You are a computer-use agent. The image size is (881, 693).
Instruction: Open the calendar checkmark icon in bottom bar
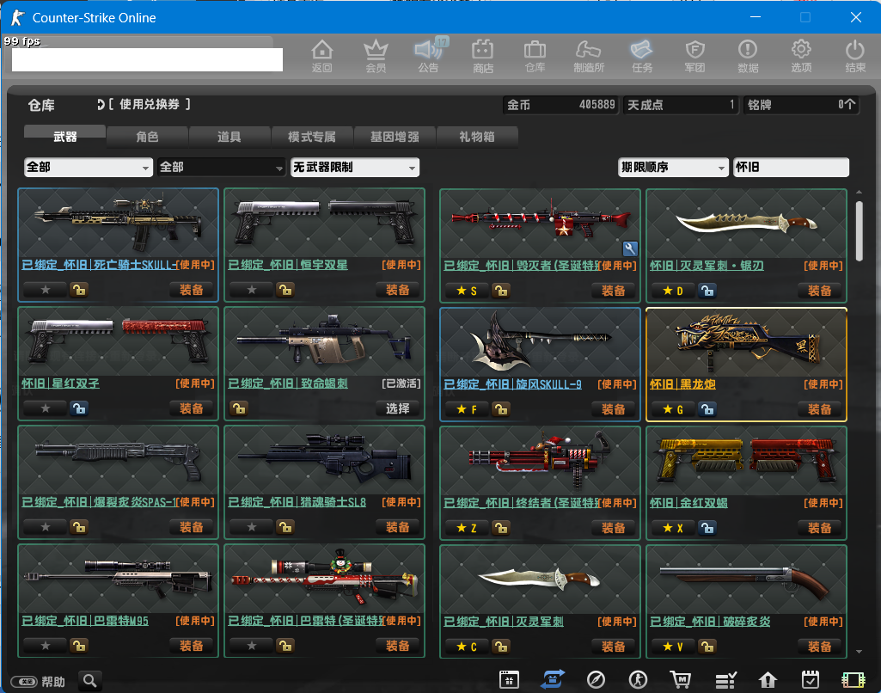coord(811,679)
